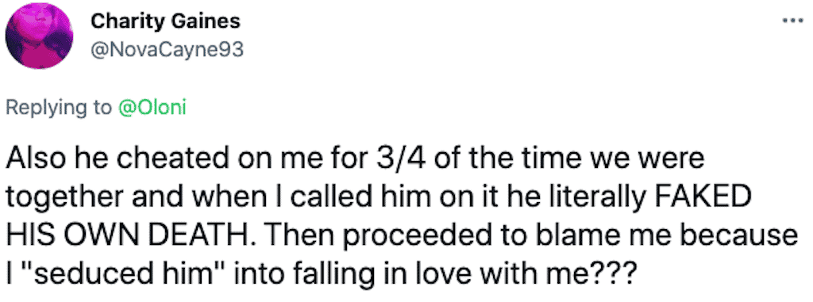Visit the @NovaCayne93 handle

coord(167,50)
